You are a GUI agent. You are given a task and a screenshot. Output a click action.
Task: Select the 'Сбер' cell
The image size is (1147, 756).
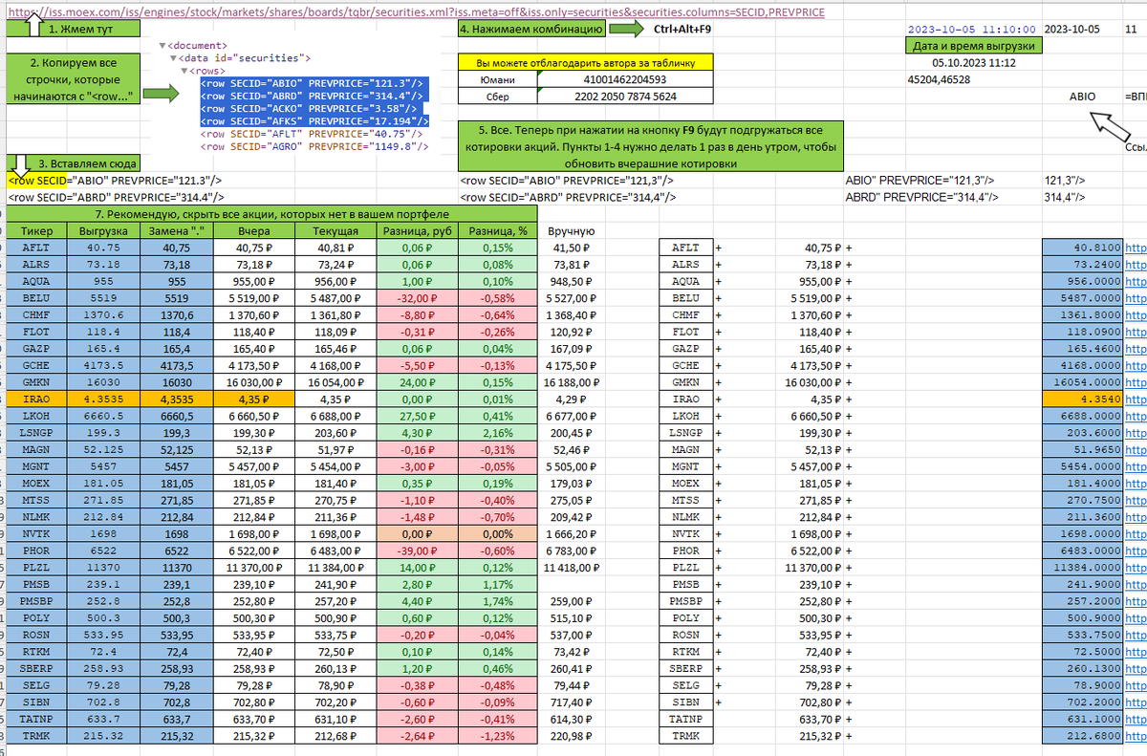(x=498, y=97)
